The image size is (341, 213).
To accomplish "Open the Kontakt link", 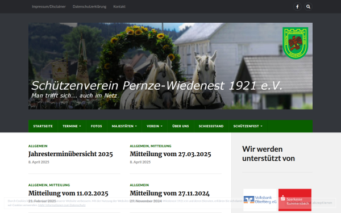I will 119,6.
